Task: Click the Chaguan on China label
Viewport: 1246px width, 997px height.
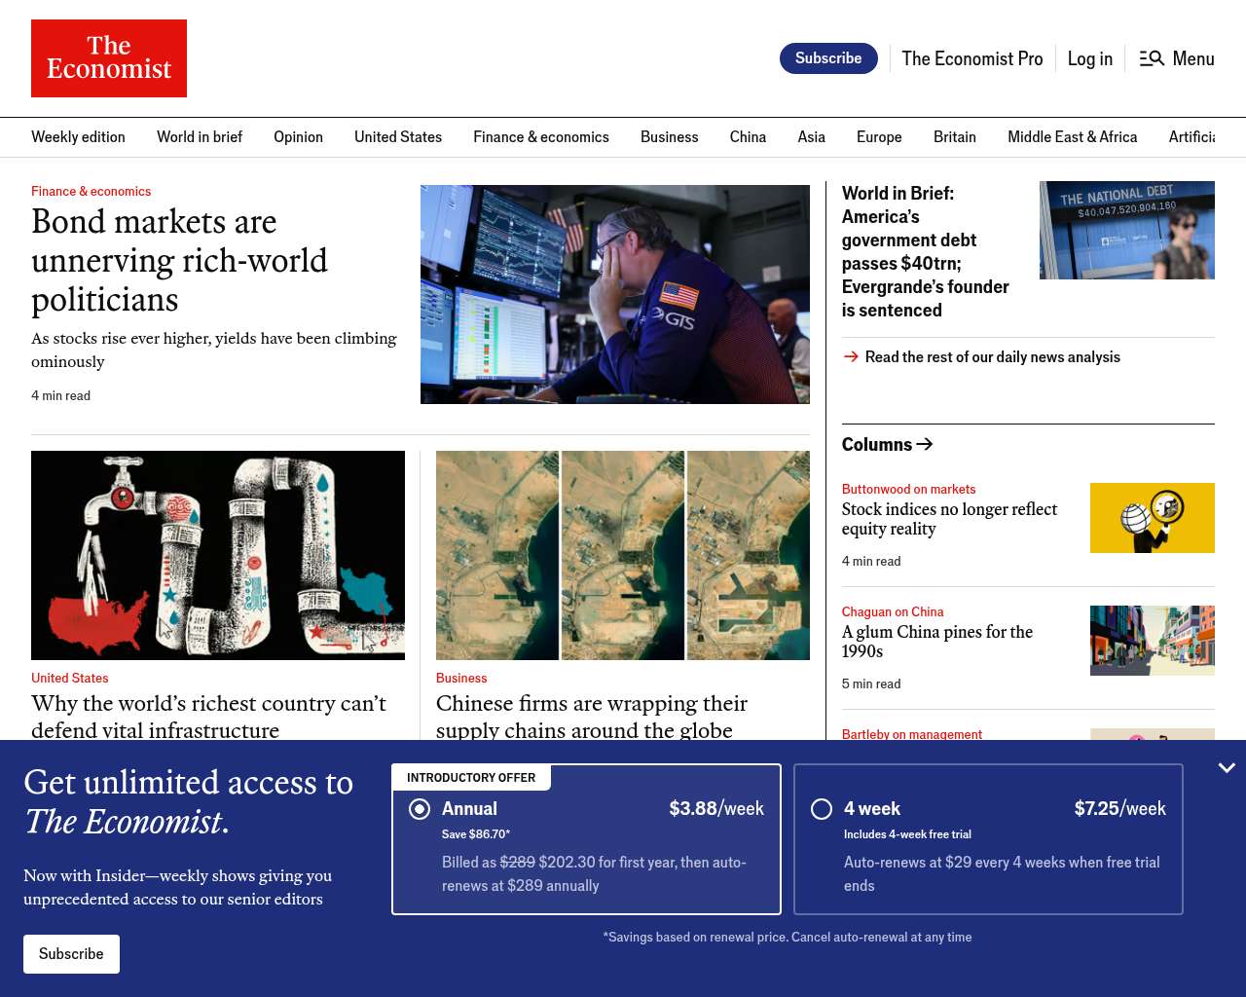Action: pyautogui.click(x=893, y=612)
